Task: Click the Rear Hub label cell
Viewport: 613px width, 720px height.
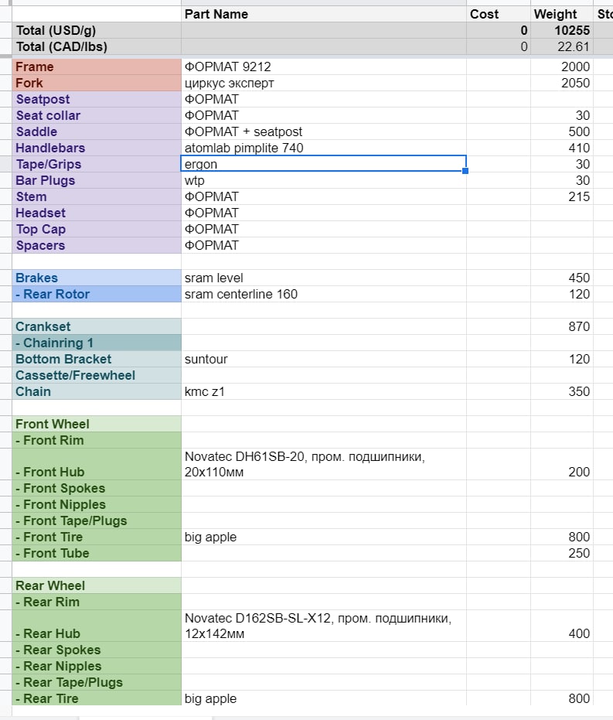Action: click(97, 626)
